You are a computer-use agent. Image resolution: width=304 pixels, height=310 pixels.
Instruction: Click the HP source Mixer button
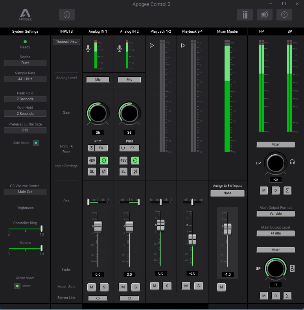tap(276, 144)
